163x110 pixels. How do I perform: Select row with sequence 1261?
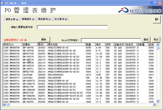[x=80, y=87]
